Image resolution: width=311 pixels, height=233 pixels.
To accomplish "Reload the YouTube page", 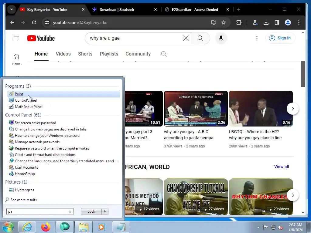I will [34, 22].
